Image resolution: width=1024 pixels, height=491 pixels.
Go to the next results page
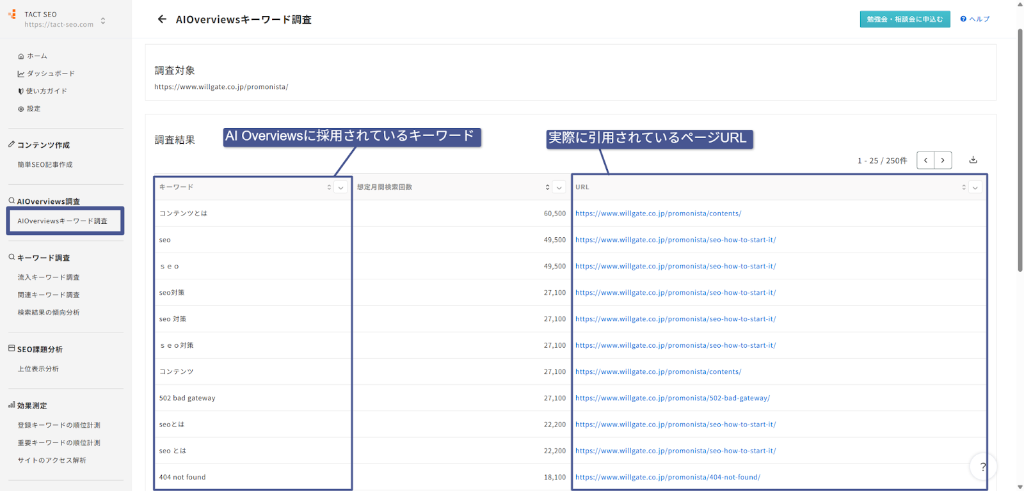[943, 160]
